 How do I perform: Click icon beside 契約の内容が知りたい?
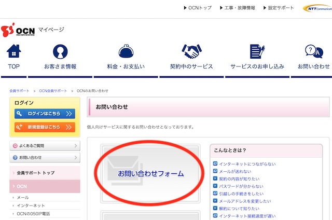click(215, 178)
